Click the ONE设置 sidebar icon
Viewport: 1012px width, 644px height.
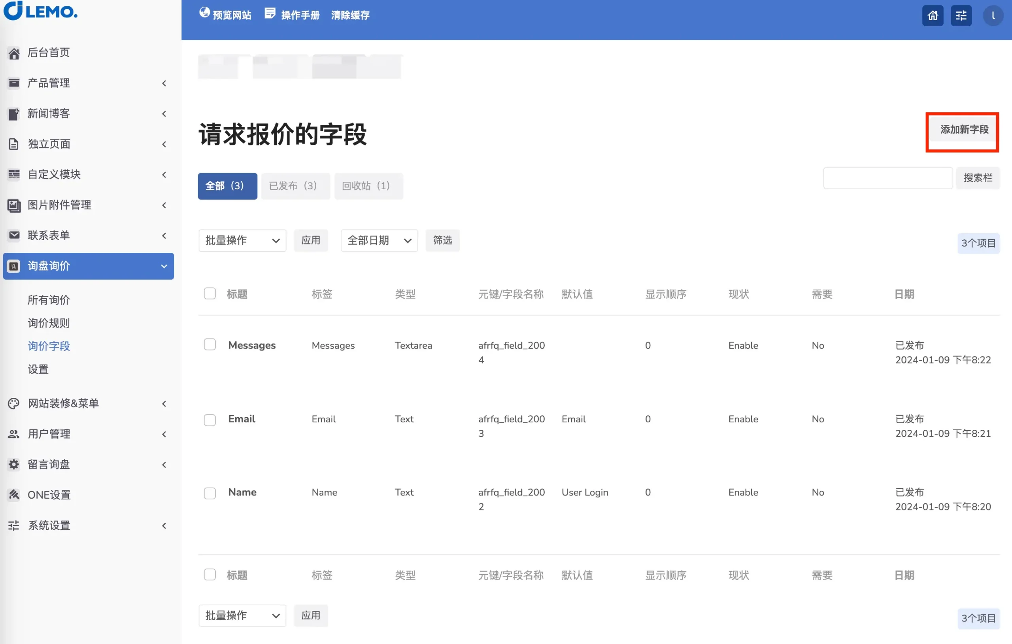(14, 494)
